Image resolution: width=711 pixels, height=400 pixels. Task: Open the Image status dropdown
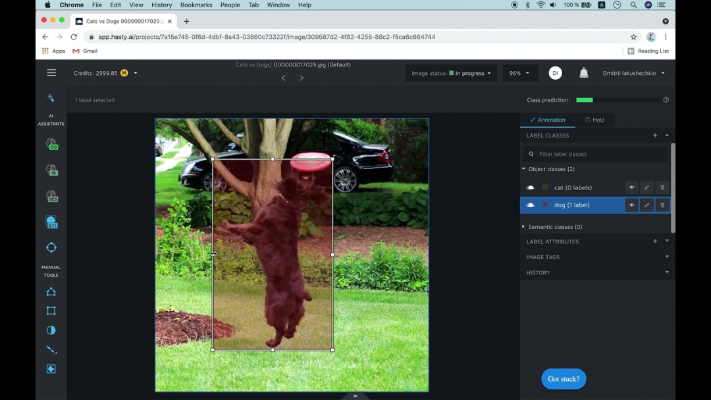point(451,73)
